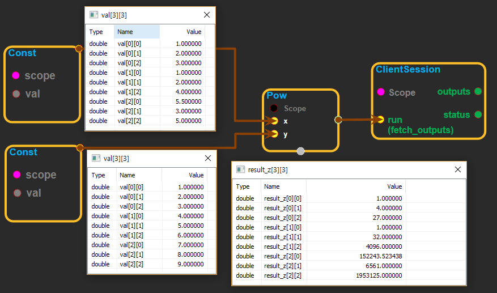497x293 pixels.
Task: Select the Pow node title
Action: 277,96
